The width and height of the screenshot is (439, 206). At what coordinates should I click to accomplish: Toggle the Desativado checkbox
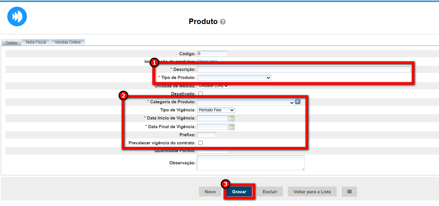pyautogui.click(x=200, y=94)
